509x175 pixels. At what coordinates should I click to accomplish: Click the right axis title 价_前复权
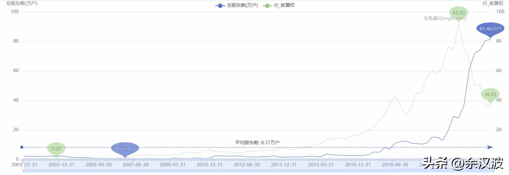click(493, 3)
